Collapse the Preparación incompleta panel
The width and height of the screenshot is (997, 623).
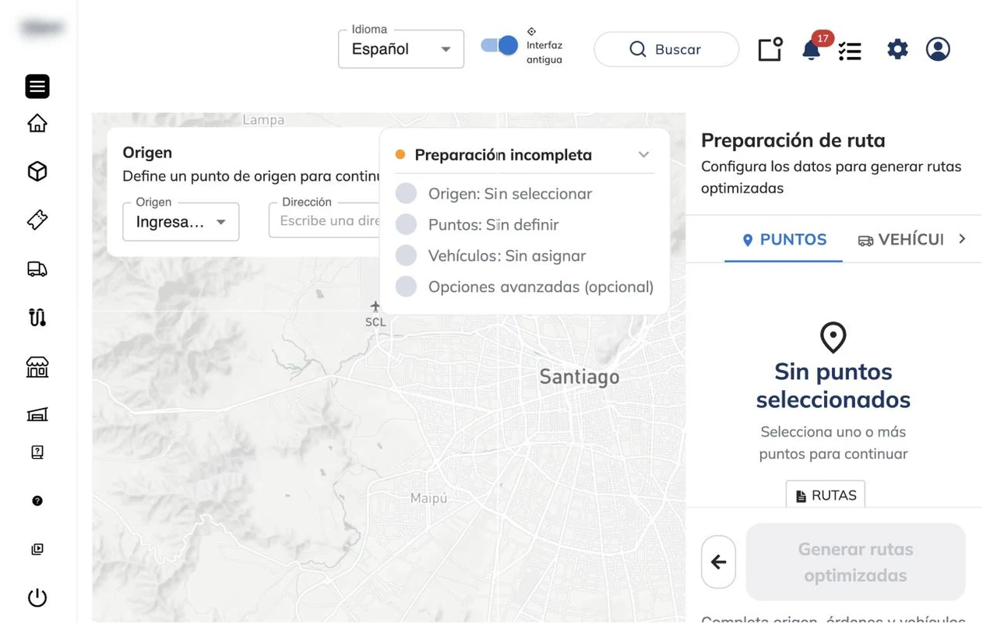[x=643, y=154]
